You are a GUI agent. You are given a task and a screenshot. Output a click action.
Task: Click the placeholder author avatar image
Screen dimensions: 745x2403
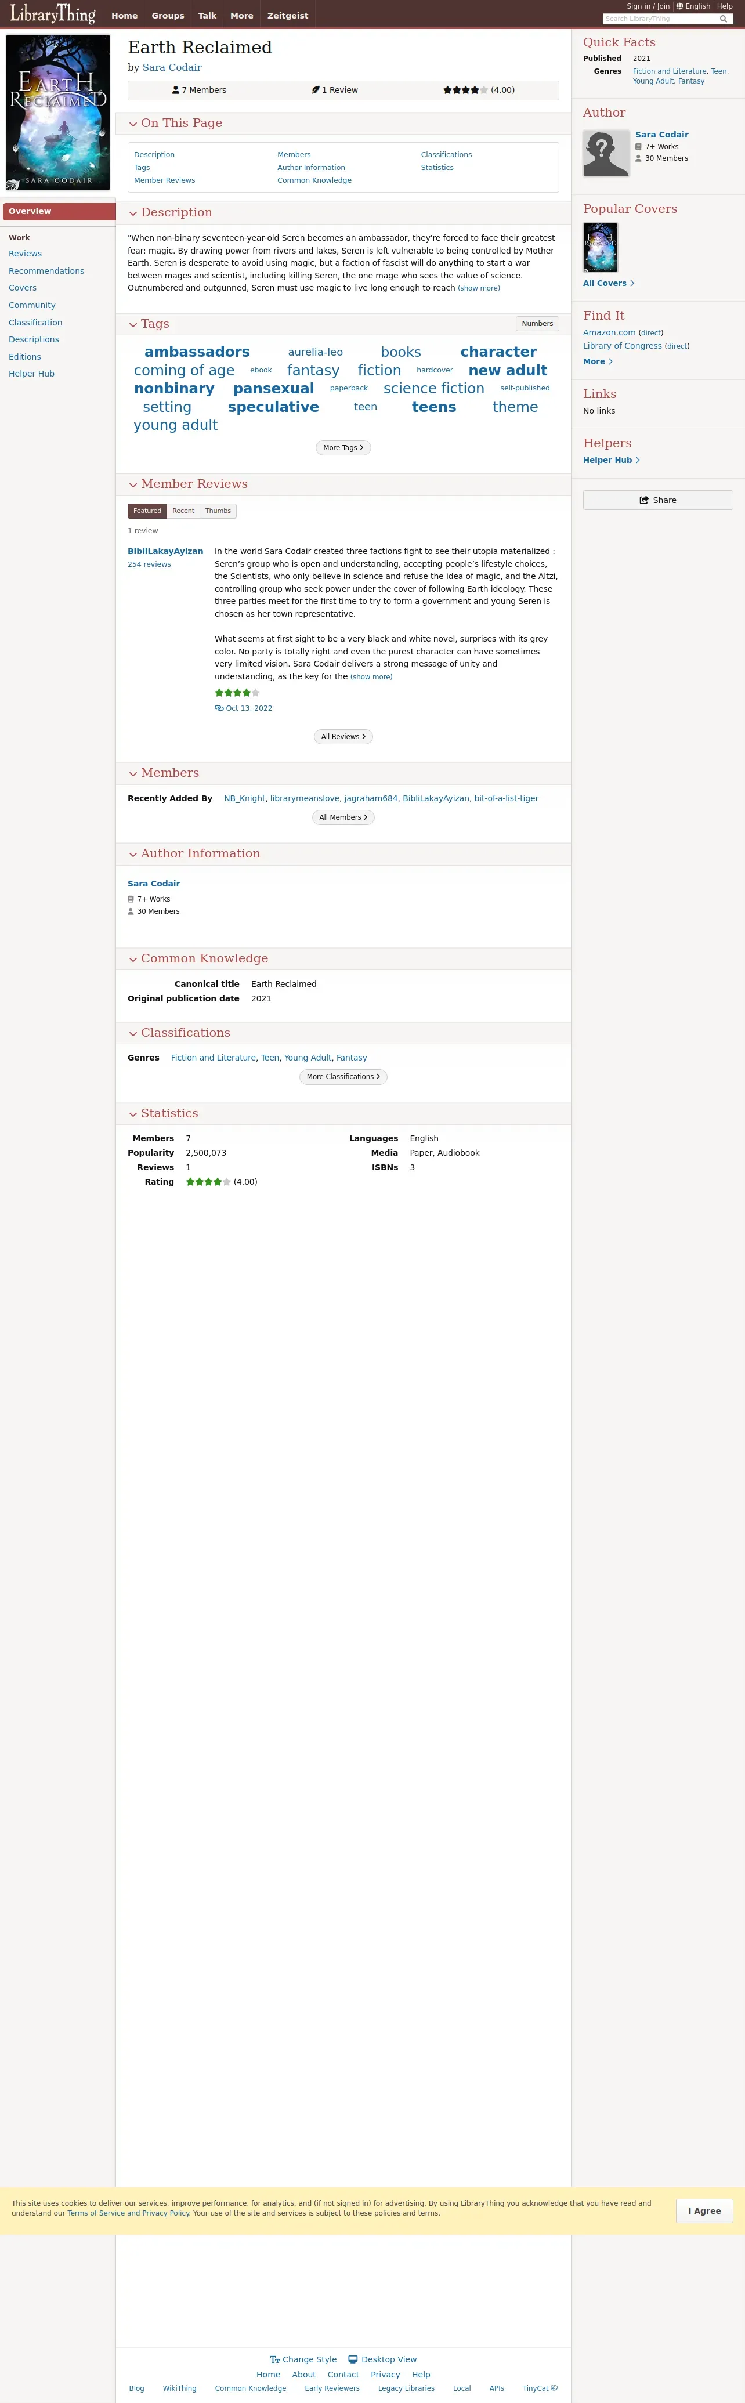pos(606,153)
